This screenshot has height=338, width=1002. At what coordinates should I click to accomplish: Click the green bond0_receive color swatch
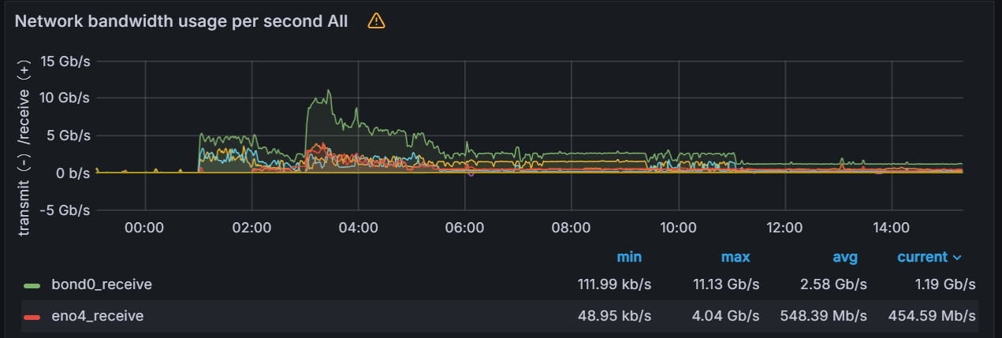click(x=32, y=284)
